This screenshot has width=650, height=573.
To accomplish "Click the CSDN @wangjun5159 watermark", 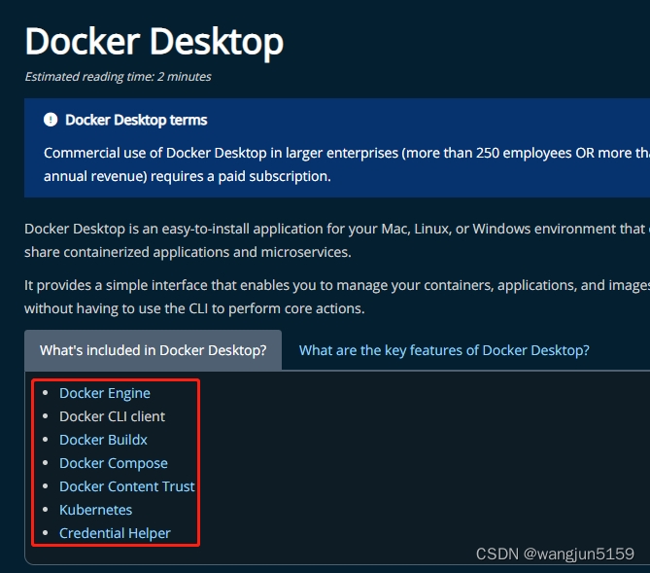I will (554, 554).
